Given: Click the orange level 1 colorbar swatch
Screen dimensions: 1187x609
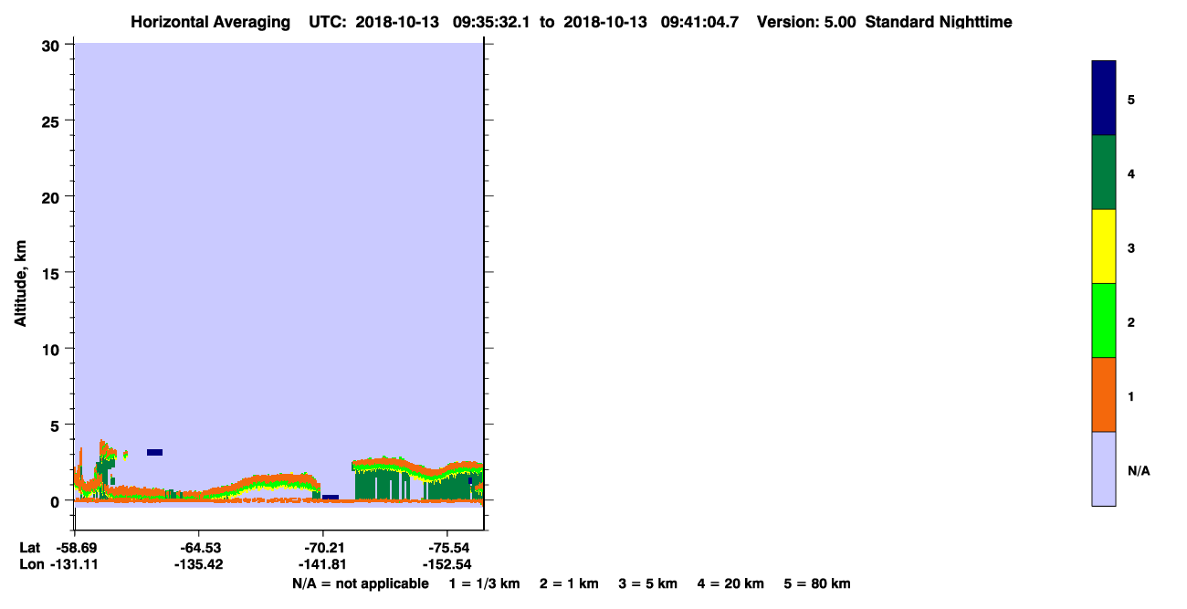Looking at the screenshot, I should (x=1104, y=394).
